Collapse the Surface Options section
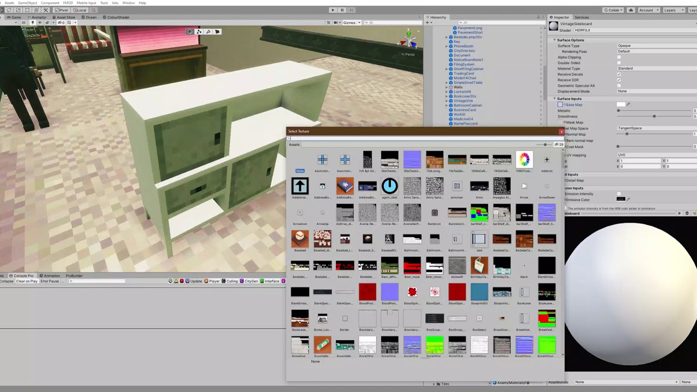Viewport: 697px width, 392px height. click(554, 40)
